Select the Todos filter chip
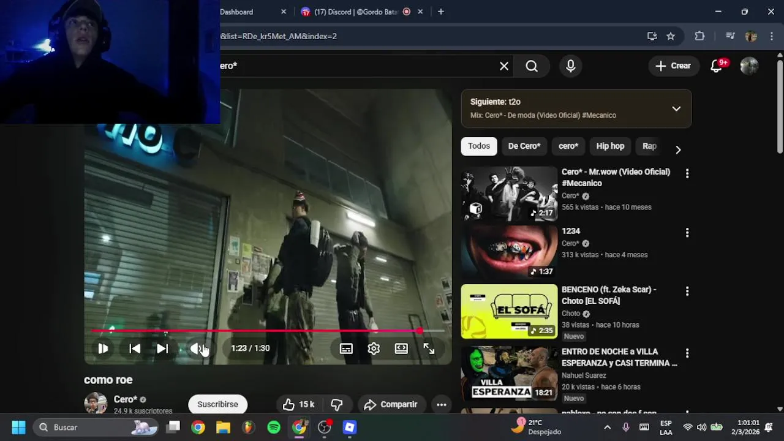 pos(479,146)
